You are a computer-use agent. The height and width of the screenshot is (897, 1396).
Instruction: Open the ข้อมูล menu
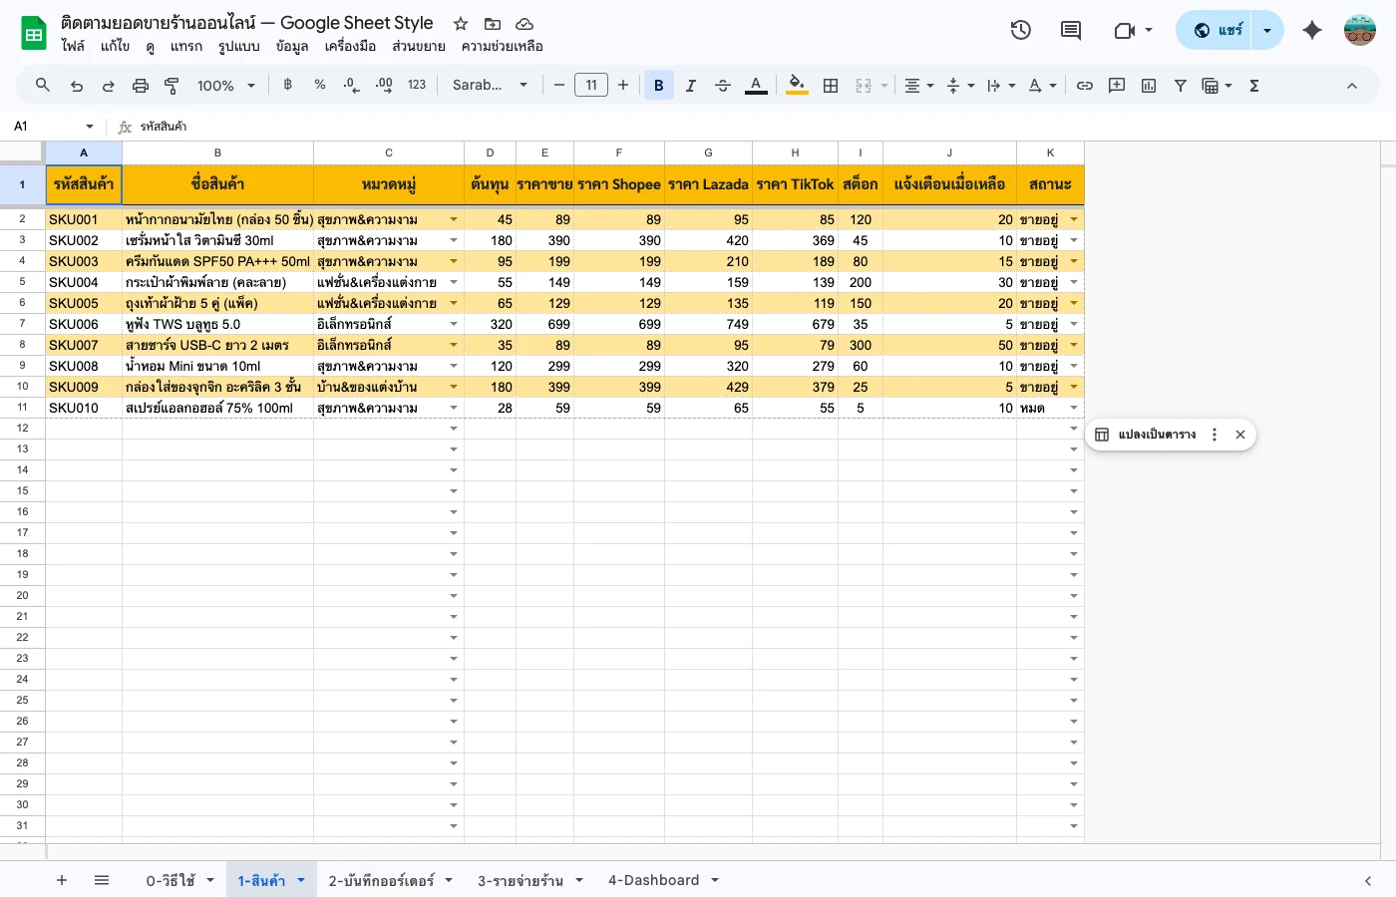[292, 46]
